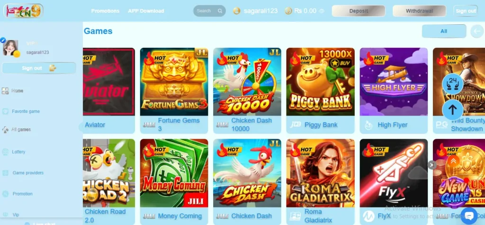Click the back arrow beside All
Image resolution: width=485 pixels, height=225 pixels.
coord(477,31)
